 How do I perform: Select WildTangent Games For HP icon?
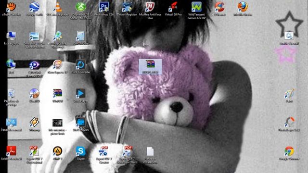coord(196,7)
